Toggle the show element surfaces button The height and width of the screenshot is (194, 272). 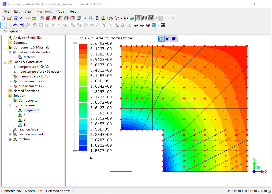click(138, 18)
